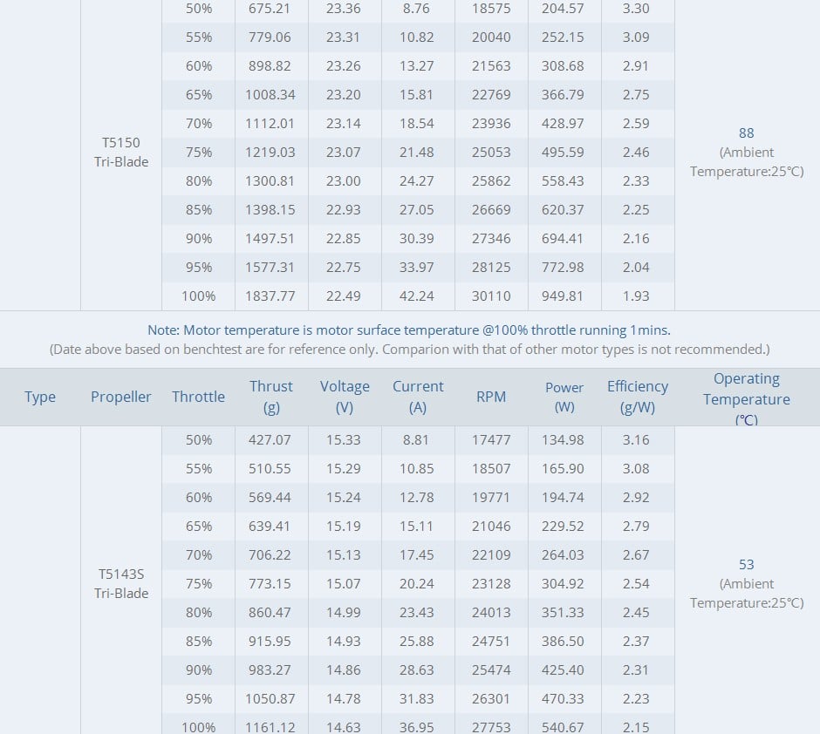Click the RPM column header
820x734 pixels.
click(490, 397)
